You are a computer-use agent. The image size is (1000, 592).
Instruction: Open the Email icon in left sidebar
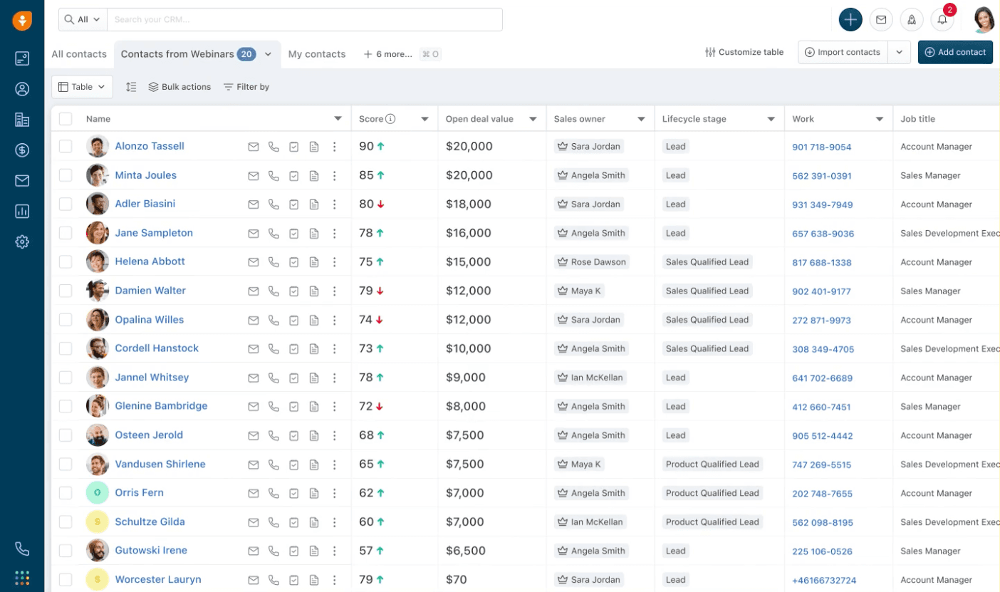[x=22, y=181]
